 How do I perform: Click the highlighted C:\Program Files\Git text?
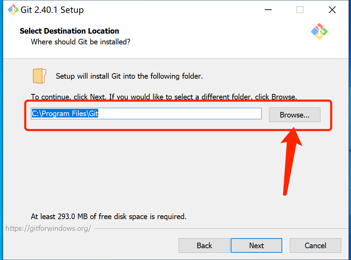pos(65,113)
